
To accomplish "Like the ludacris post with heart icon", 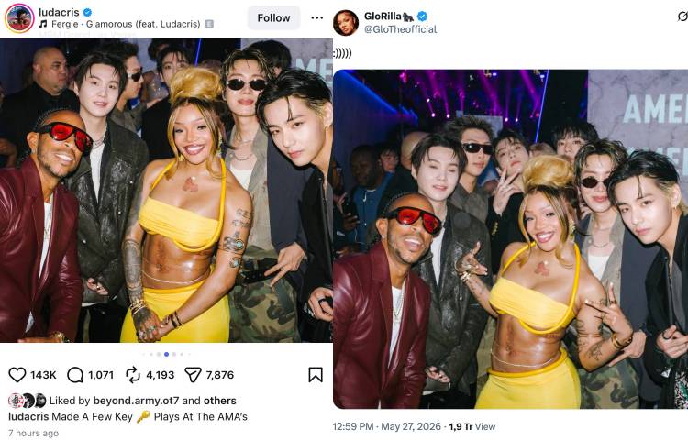I will coord(17,375).
